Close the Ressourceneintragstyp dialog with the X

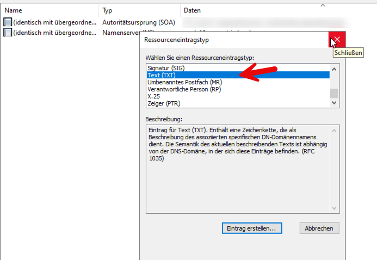coord(337,40)
